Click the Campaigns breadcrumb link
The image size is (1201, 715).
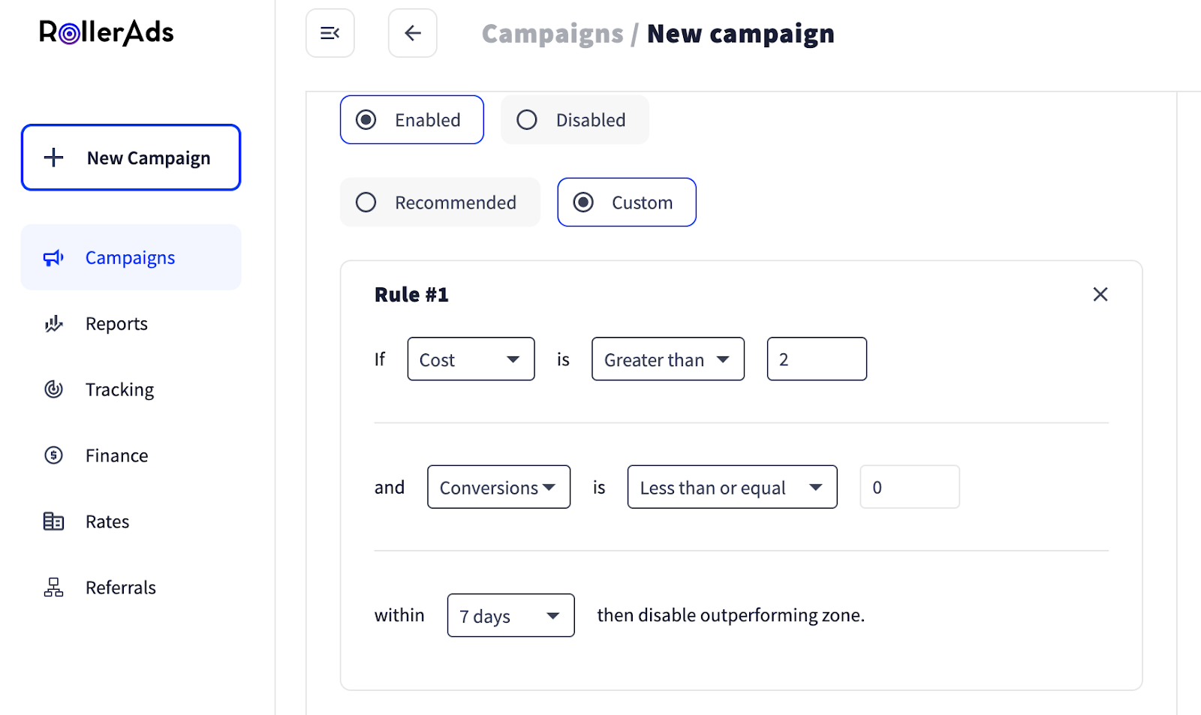552,34
